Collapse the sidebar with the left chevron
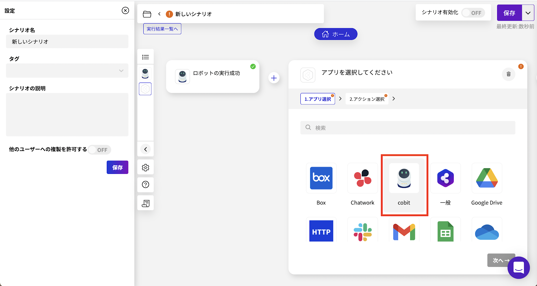The height and width of the screenshot is (286, 537). coord(146,149)
